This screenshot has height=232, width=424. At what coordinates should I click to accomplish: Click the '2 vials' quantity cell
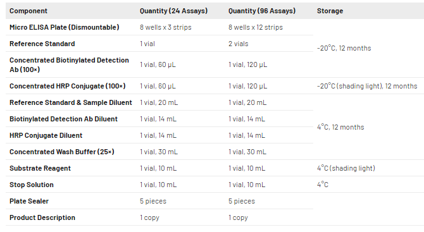[x=238, y=44]
